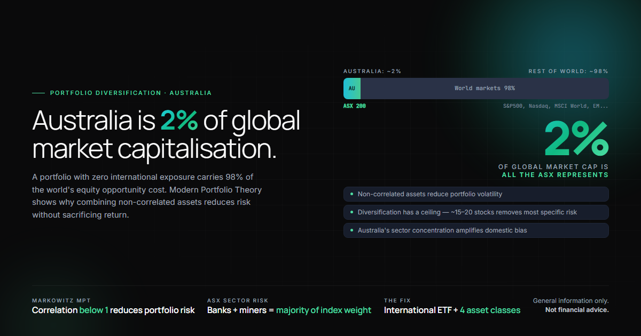Select 'Australia's sector concentration amplifies domestic bias' item
641x336 pixels.
click(x=476, y=230)
